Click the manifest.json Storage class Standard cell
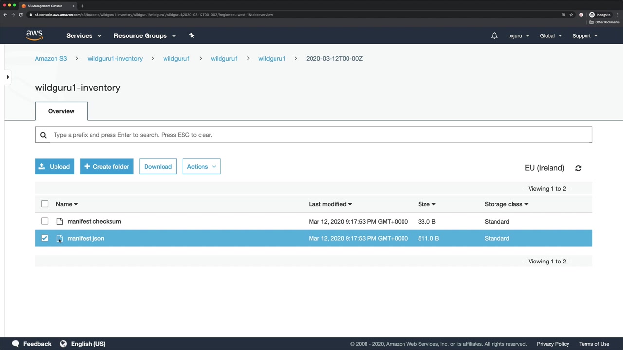 [x=497, y=239]
